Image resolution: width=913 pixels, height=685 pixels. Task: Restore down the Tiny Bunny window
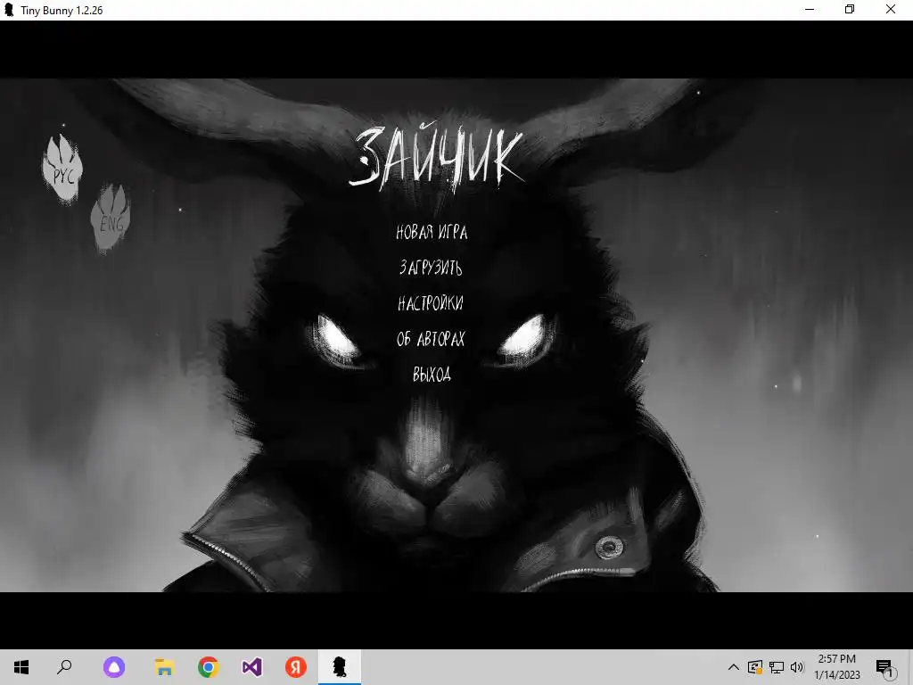(850, 10)
